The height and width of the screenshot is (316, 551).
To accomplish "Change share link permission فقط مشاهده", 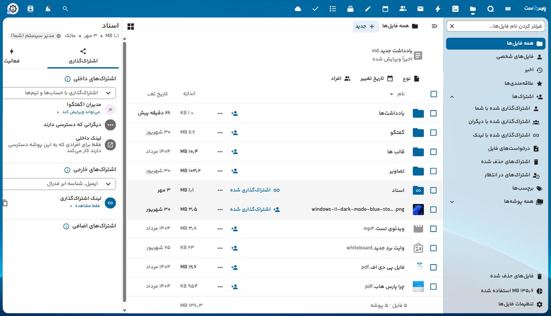I will (x=85, y=206).
